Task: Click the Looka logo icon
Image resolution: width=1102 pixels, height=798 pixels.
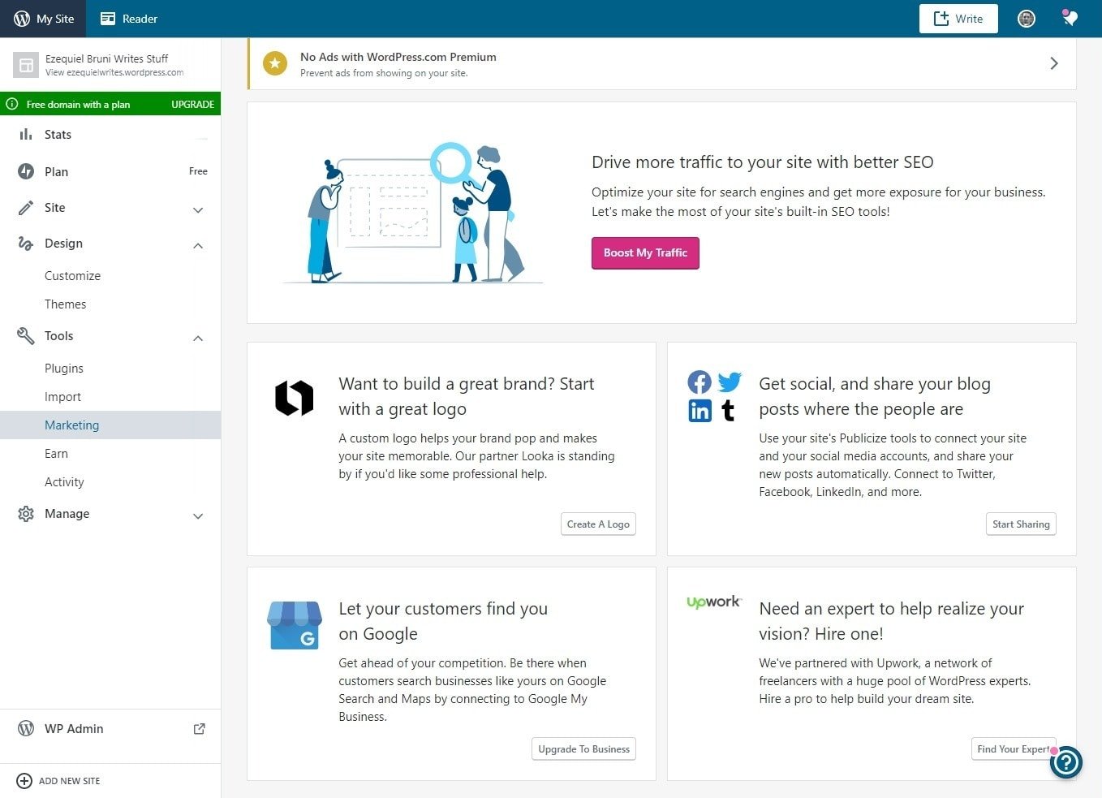Action: [294, 398]
